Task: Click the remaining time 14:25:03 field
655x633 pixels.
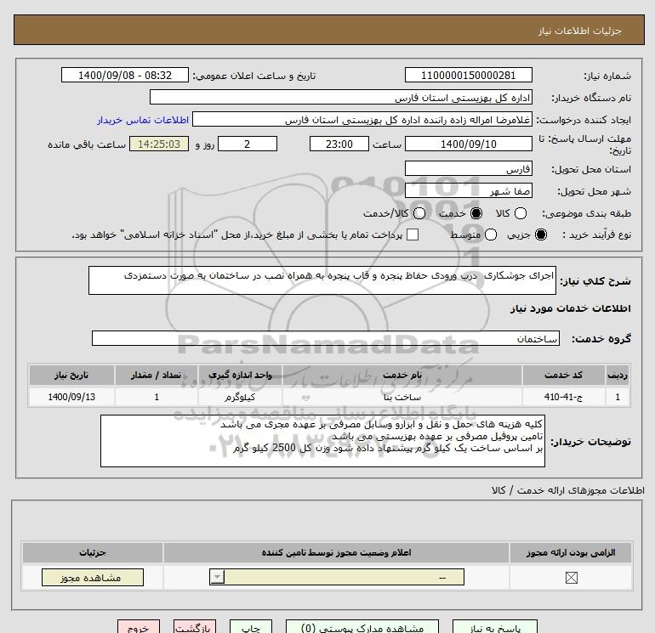Action: pyautogui.click(x=159, y=144)
